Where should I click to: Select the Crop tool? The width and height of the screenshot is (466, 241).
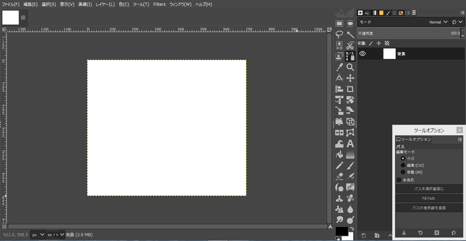350,89
